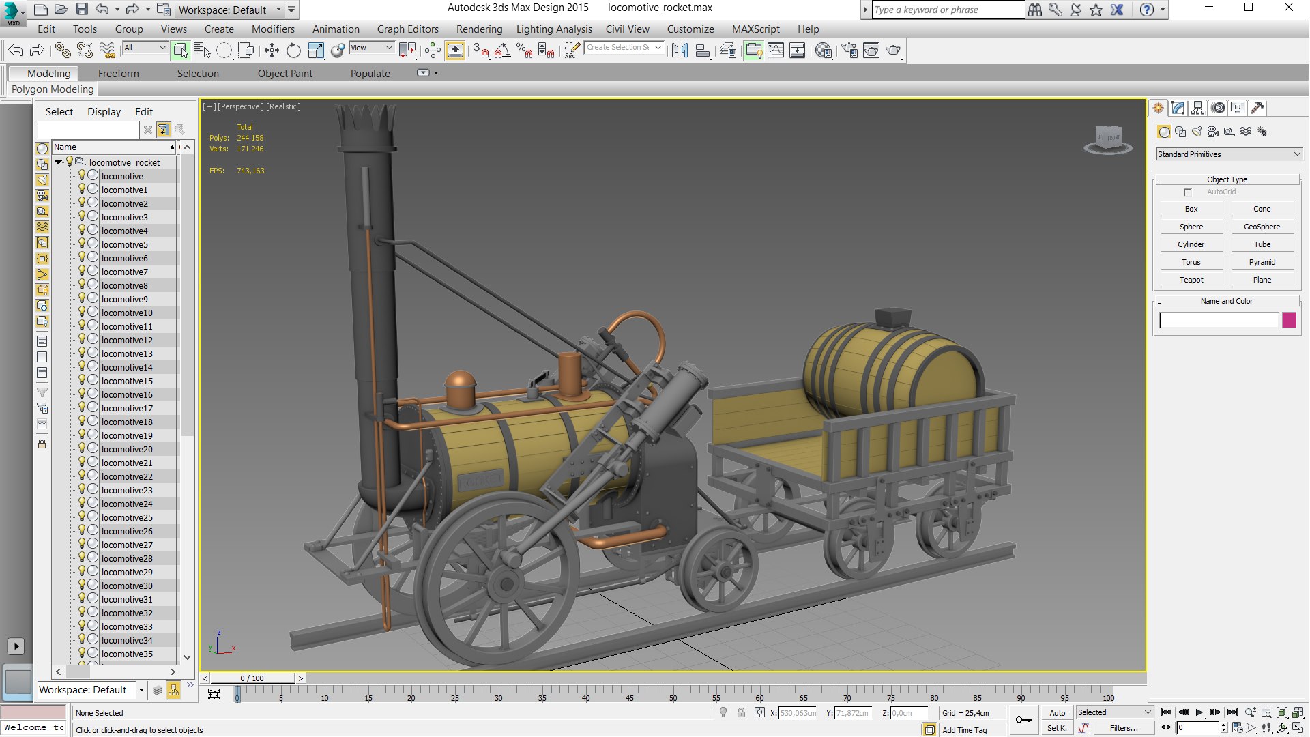Activate the Select and Rotate tool
Screen dimensions: 1310x737
point(293,50)
